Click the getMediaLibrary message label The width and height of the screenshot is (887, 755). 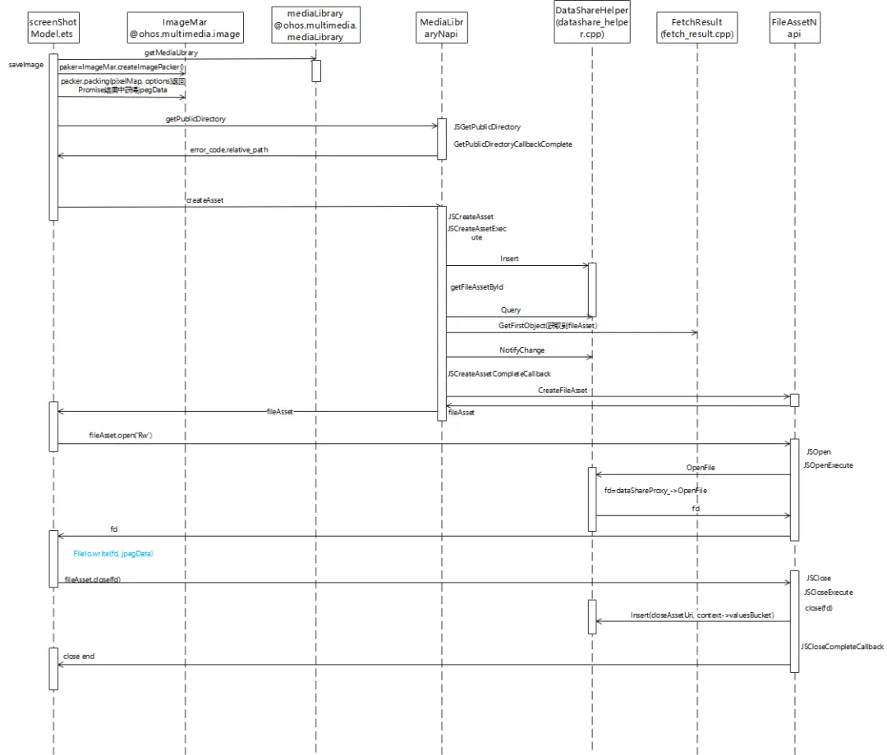172,53
